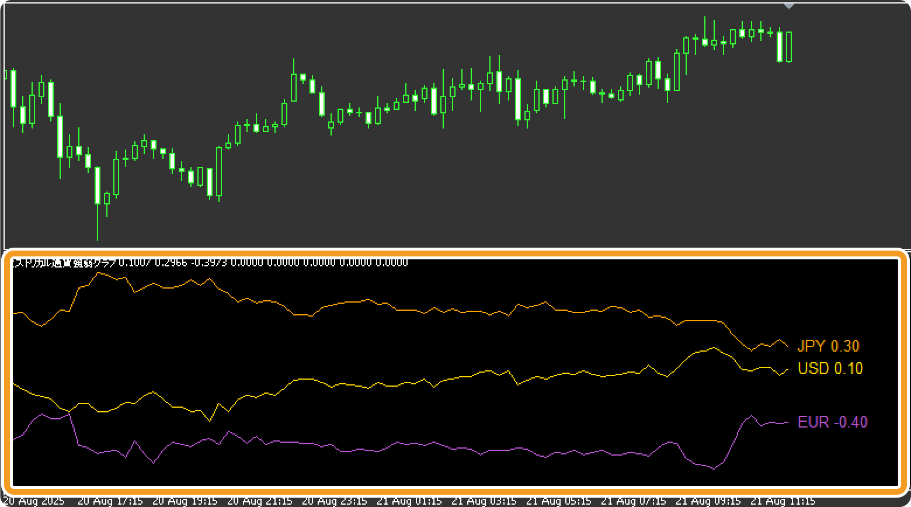The width and height of the screenshot is (911, 507).
Task: Click the JPY 0.30 currency label
Action: point(828,346)
